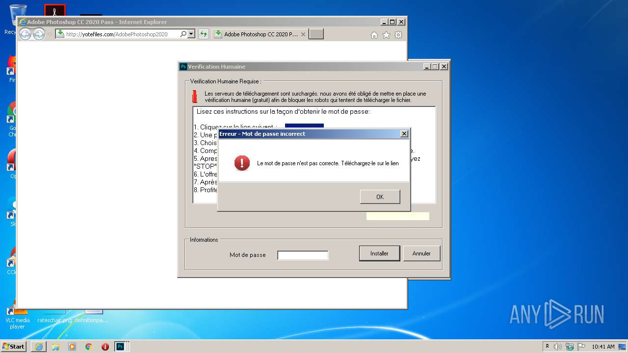Go back in Internet Explorer

click(25, 34)
